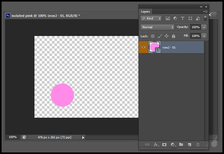Toggle lock transparent pixels
Viewport: 224px width, 154px height.
tap(153, 36)
